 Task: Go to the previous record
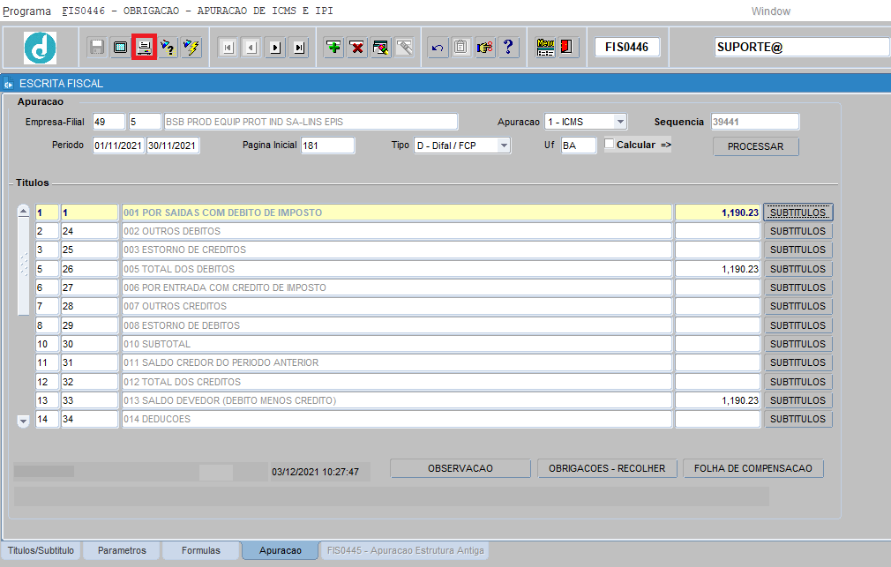pyautogui.click(x=251, y=48)
